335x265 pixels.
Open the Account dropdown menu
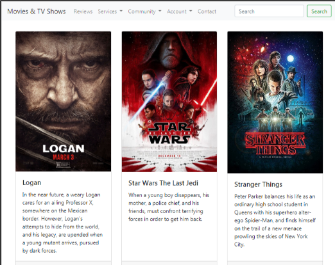click(x=180, y=12)
